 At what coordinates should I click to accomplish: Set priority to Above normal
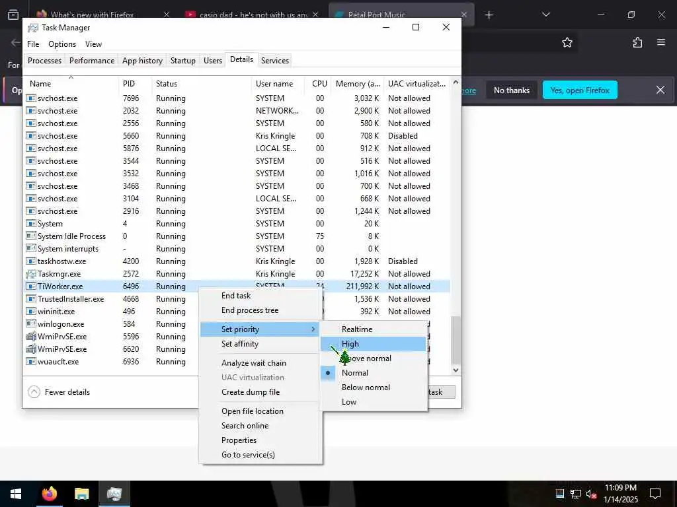pyautogui.click(x=374, y=358)
